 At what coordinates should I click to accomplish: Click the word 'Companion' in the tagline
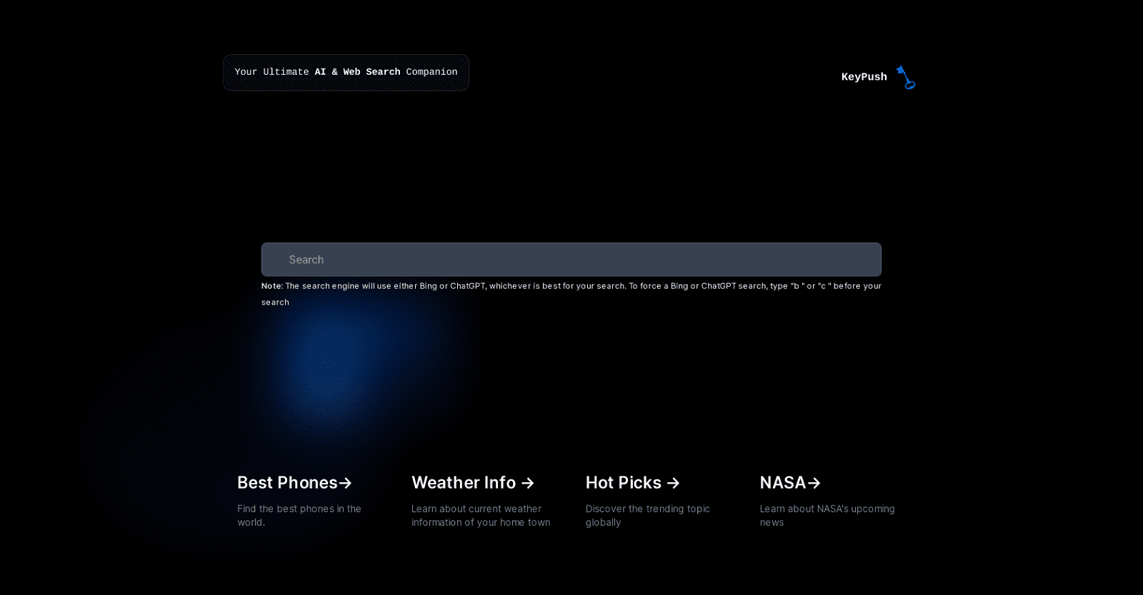431,72
